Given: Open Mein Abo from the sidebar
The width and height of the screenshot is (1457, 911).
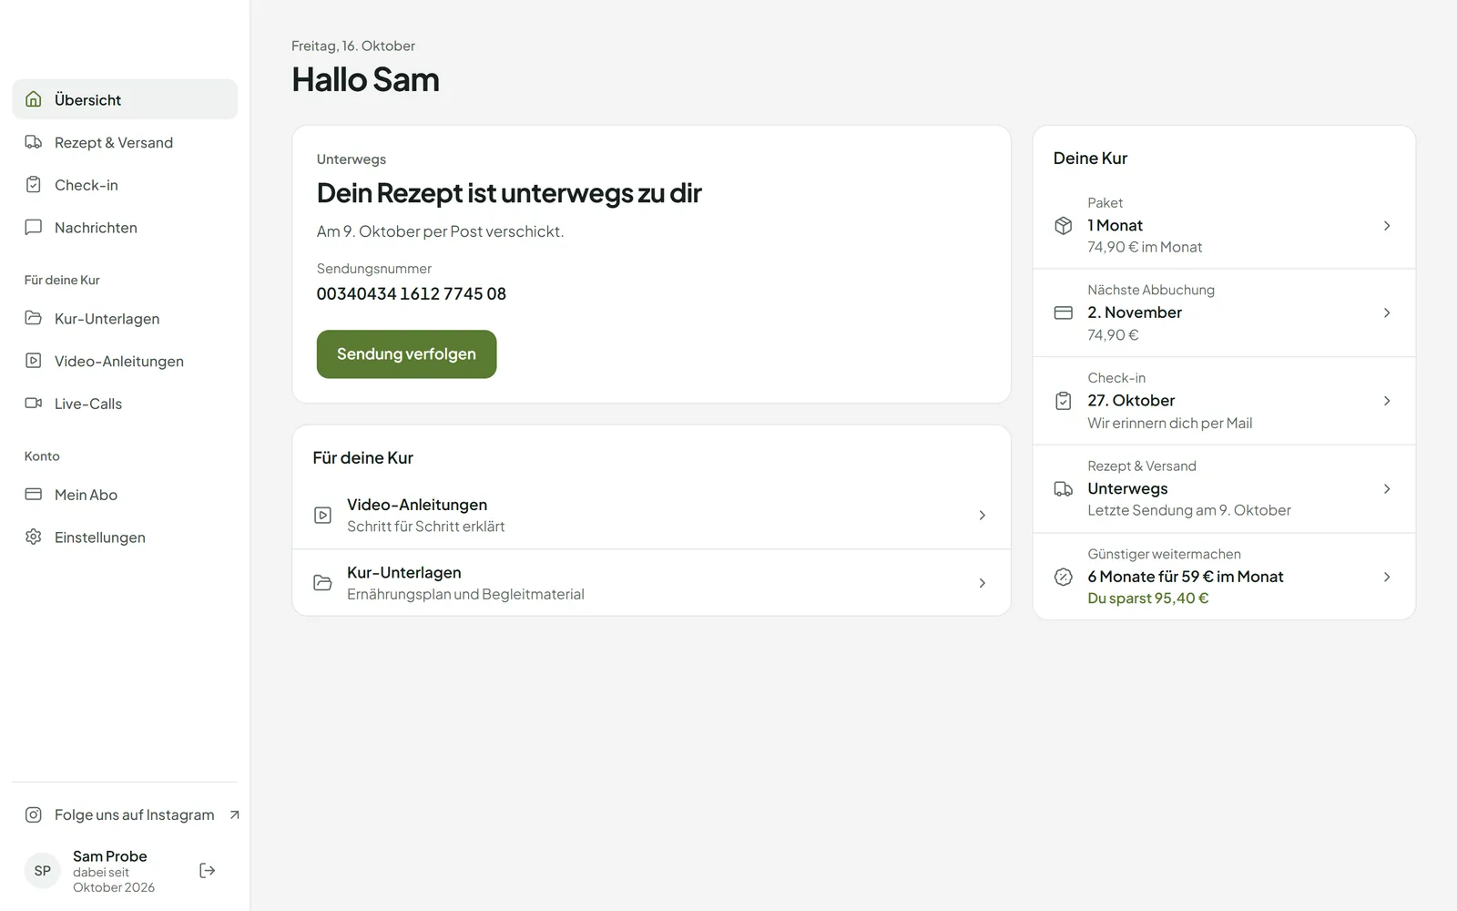Looking at the screenshot, I should coord(125,495).
